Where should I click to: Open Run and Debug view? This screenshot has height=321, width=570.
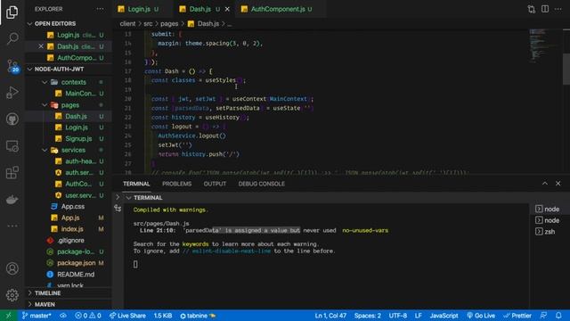12,93
